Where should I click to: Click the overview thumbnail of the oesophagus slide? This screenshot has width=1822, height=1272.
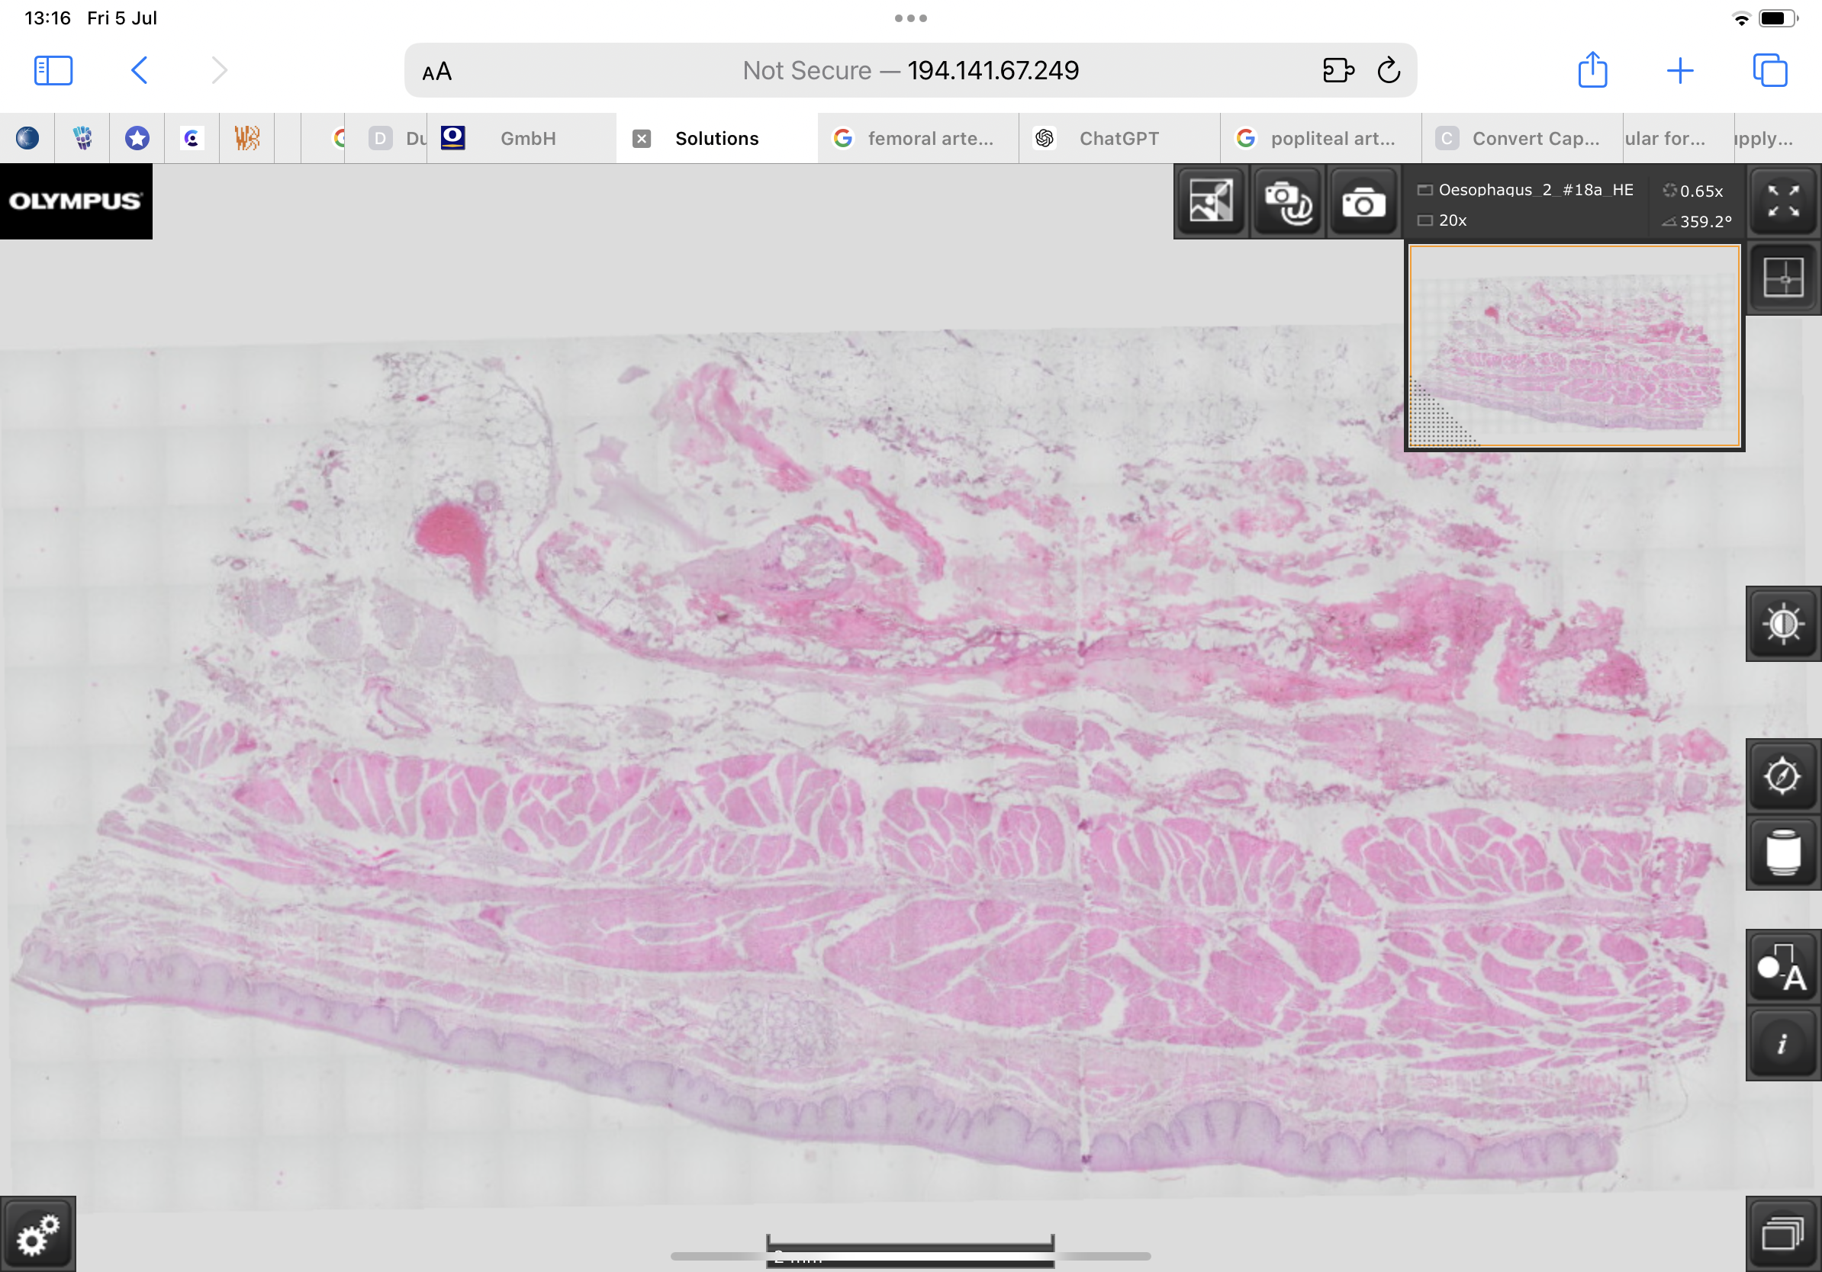tap(1573, 346)
